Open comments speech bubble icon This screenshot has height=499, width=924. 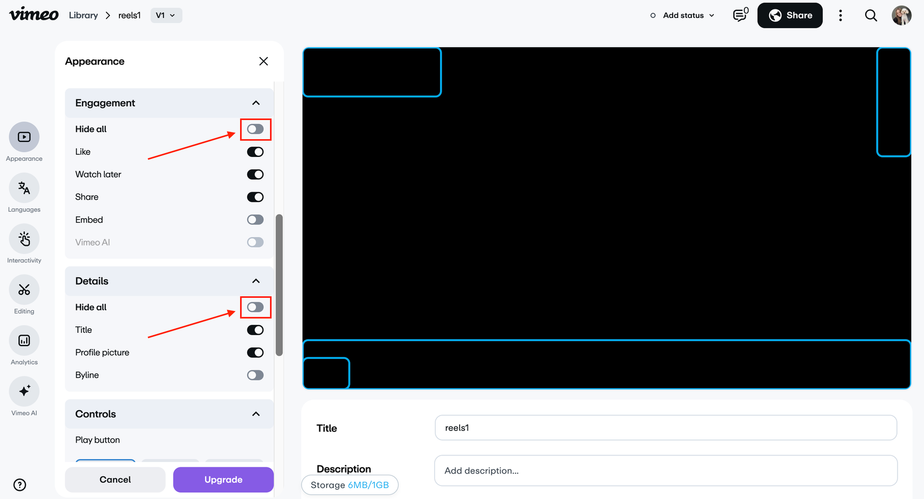740,15
